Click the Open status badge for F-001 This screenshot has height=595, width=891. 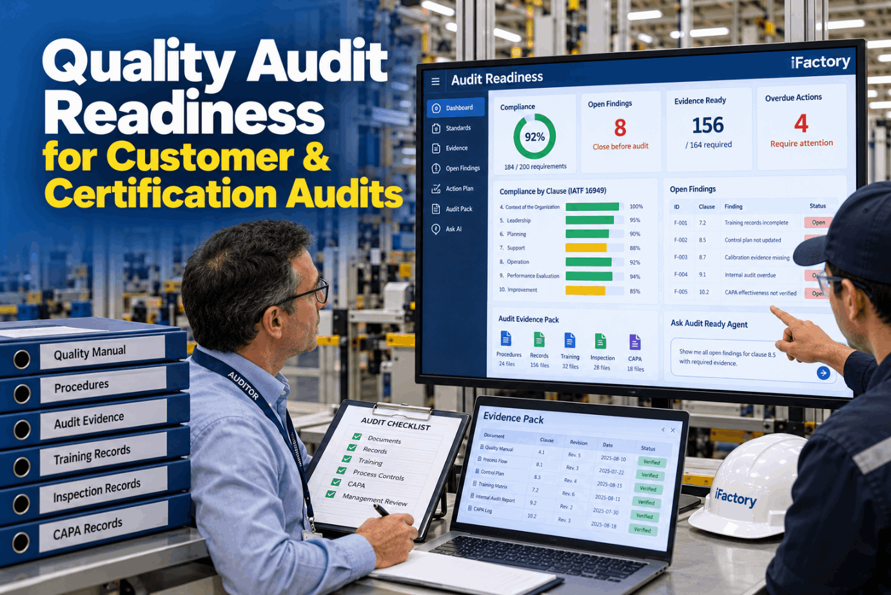pyautogui.click(x=818, y=223)
